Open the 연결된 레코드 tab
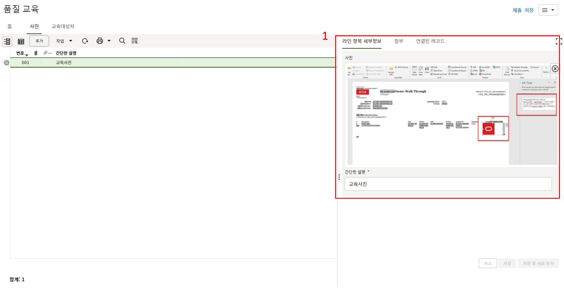The width and height of the screenshot is (564, 288). click(x=430, y=41)
